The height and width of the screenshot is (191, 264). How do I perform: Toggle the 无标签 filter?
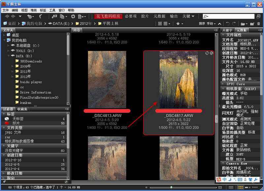pos(35,119)
